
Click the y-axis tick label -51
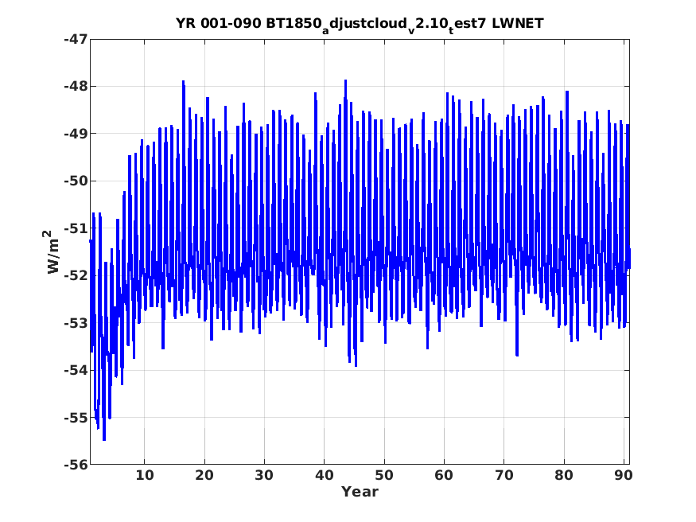pyautogui.click(x=76, y=228)
